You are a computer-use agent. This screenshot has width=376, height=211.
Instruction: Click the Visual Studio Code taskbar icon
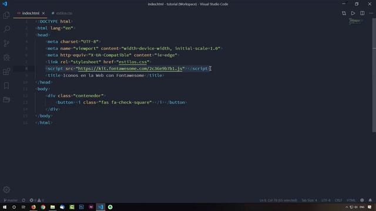tap(100, 207)
